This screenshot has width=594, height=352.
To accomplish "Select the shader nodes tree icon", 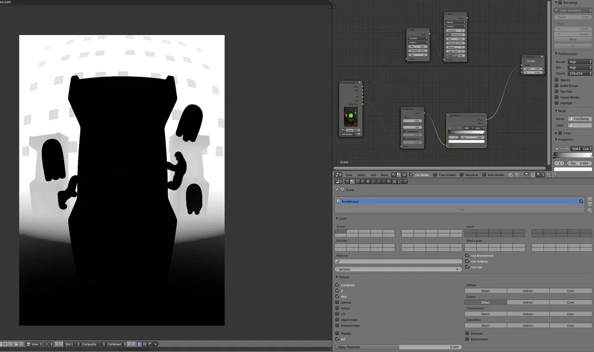I will (x=394, y=175).
